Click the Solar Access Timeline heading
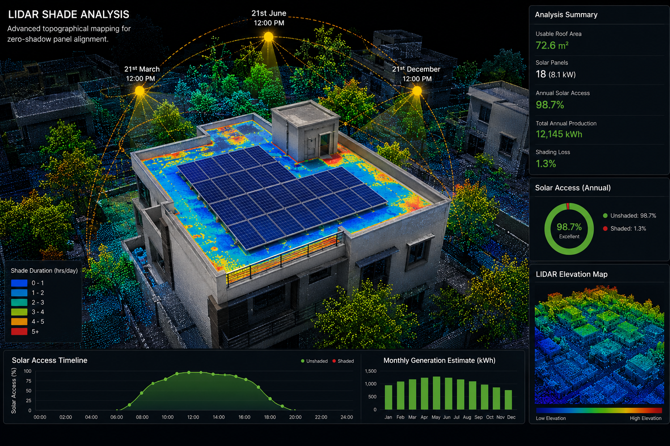The width and height of the screenshot is (670, 446). pyautogui.click(x=49, y=360)
